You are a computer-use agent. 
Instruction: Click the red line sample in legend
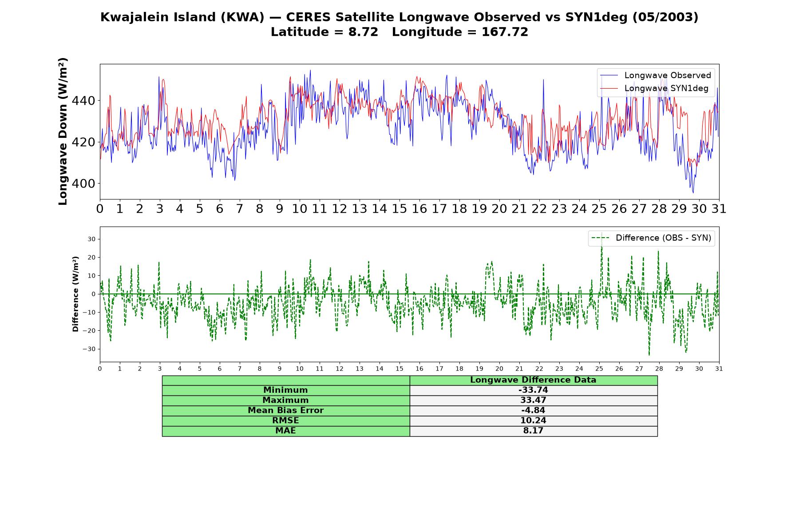click(x=609, y=89)
